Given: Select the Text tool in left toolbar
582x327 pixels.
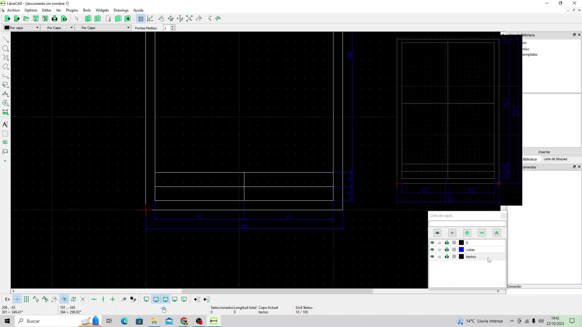Looking at the screenshot, I should point(5,124).
